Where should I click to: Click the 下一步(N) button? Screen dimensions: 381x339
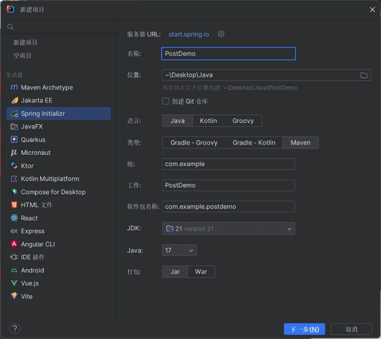(304, 329)
